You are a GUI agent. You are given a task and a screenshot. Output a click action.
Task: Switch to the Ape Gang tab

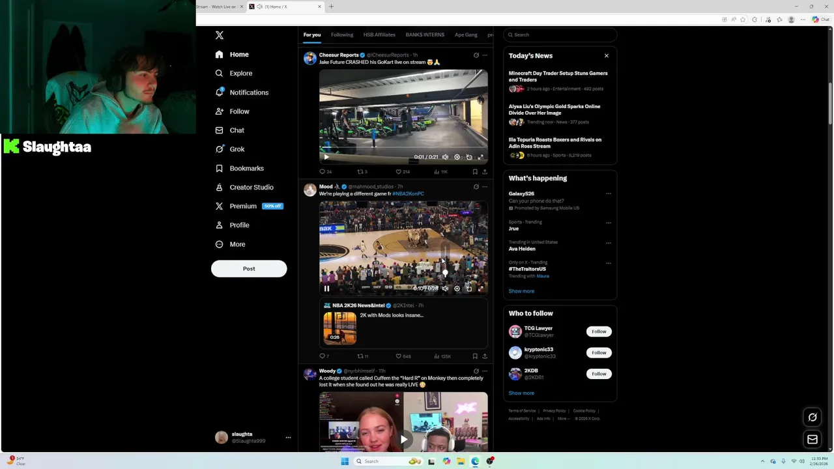(466, 35)
